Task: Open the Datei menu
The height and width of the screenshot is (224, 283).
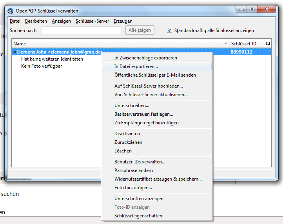Action: [15, 21]
